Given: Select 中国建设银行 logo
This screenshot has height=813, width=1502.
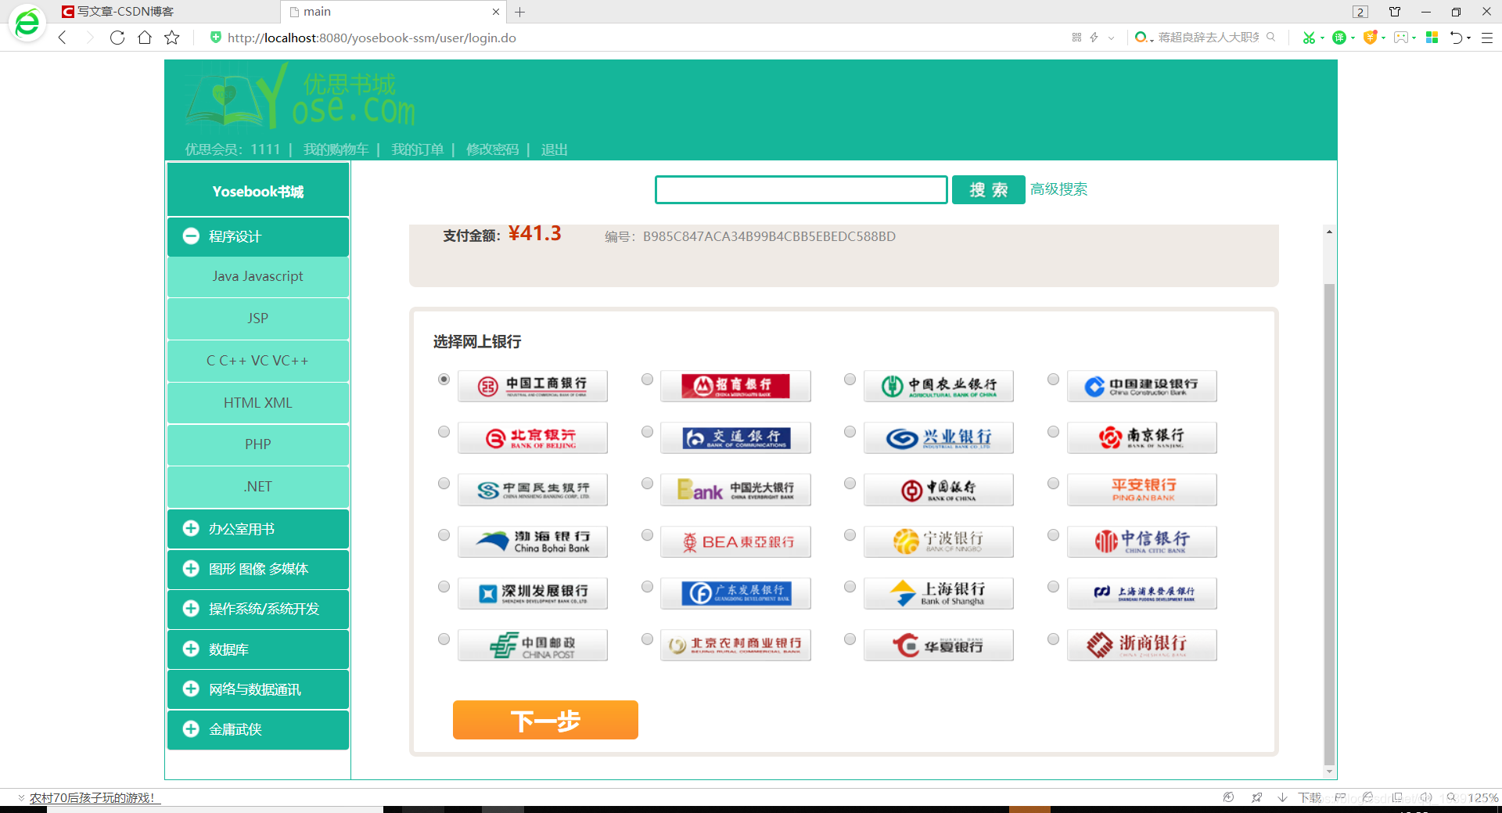Looking at the screenshot, I should (1141, 385).
